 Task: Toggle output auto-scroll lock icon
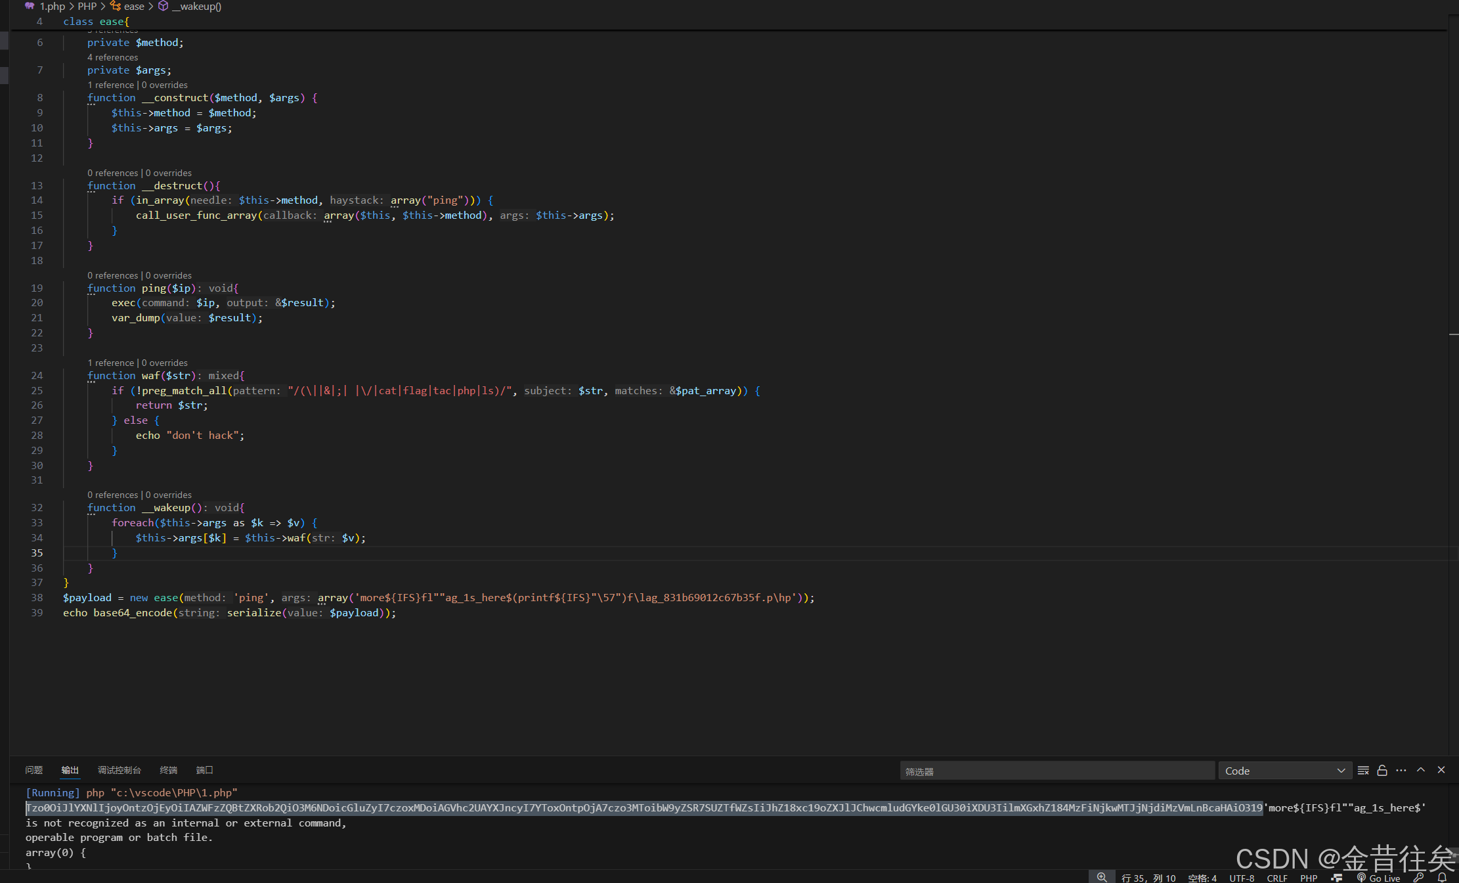point(1382,770)
